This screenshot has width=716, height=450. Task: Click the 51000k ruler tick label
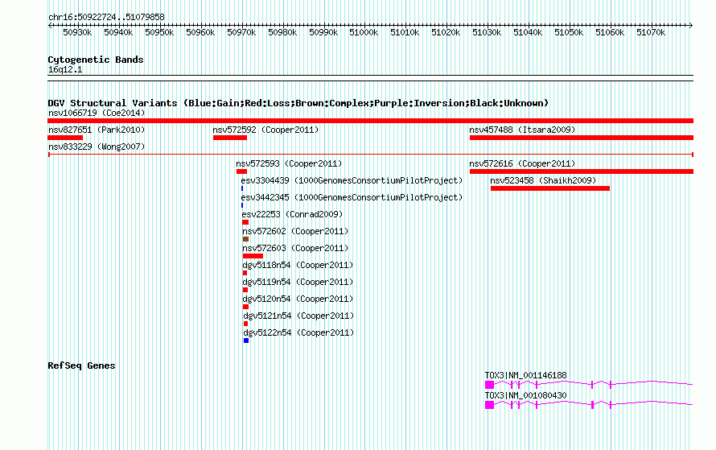(x=364, y=32)
